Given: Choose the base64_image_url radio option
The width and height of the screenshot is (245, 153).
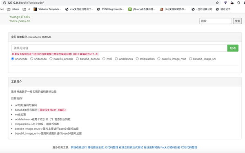Looking at the screenshot, I should [x=190, y=59].
